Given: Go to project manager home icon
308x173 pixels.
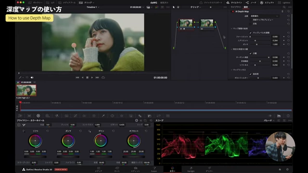Looking at the screenshot, I should click(280, 170).
